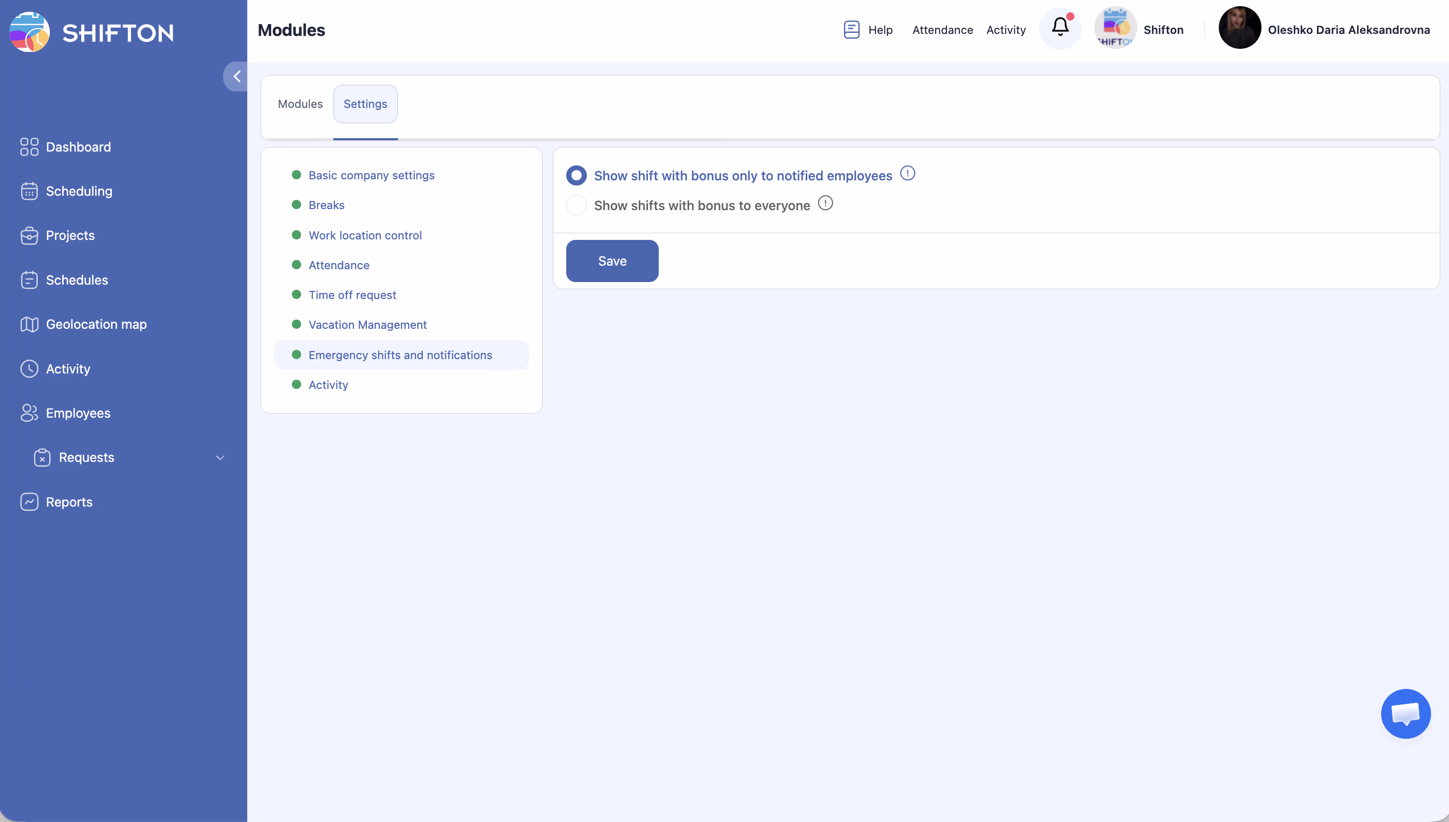The width and height of the screenshot is (1449, 822).
Task: Collapse the sidebar with arrow button
Action: pos(236,76)
